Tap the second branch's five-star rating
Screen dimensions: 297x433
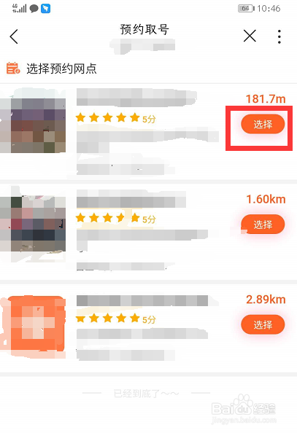(x=115, y=219)
